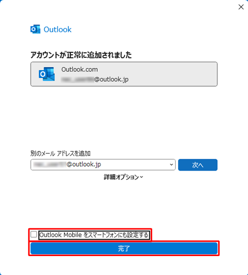Click the アカウントが正常に追加されました heading
The width and height of the screenshot is (248, 275).
pos(81,55)
